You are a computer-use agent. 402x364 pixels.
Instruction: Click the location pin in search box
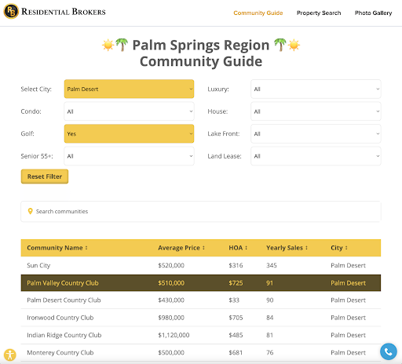pos(30,211)
